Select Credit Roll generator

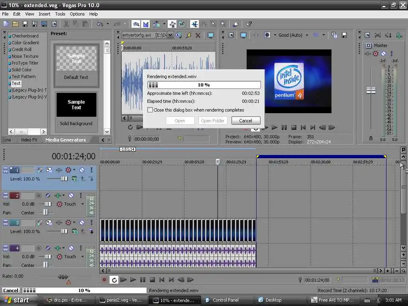click(22, 49)
